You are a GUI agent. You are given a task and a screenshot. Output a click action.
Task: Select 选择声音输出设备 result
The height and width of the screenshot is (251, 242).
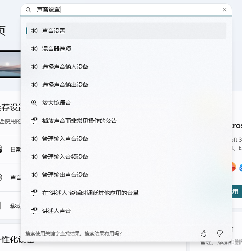coord(126,85)
